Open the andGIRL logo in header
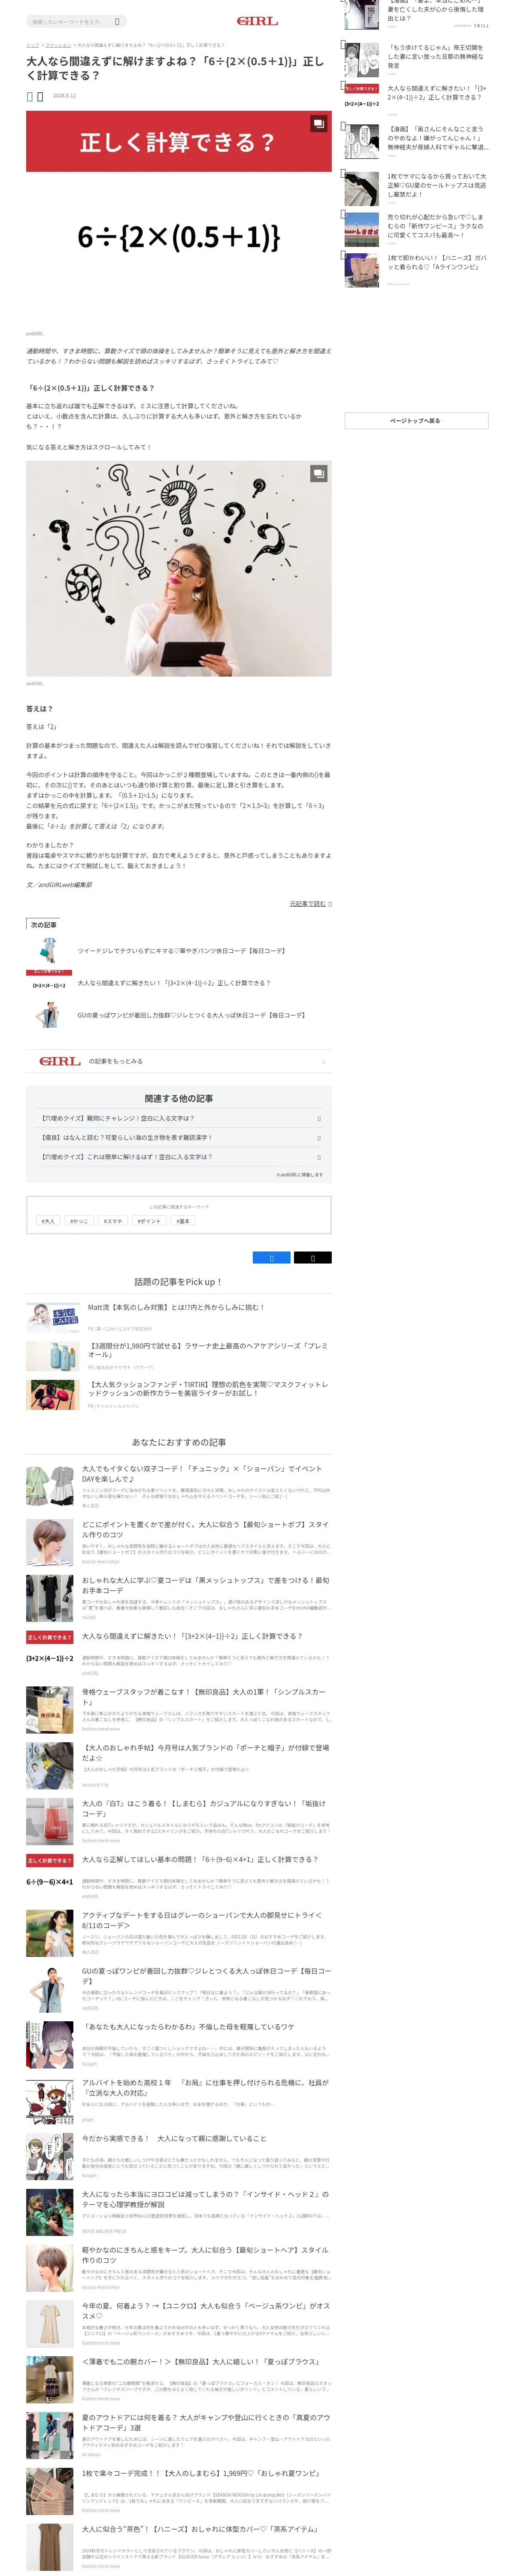This screenshot has width=515, height=2576. 257,21
